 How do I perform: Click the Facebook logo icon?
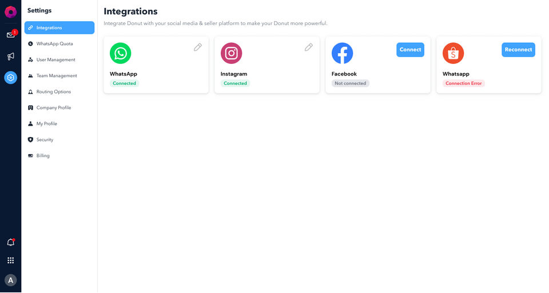[x=342, y=53]
